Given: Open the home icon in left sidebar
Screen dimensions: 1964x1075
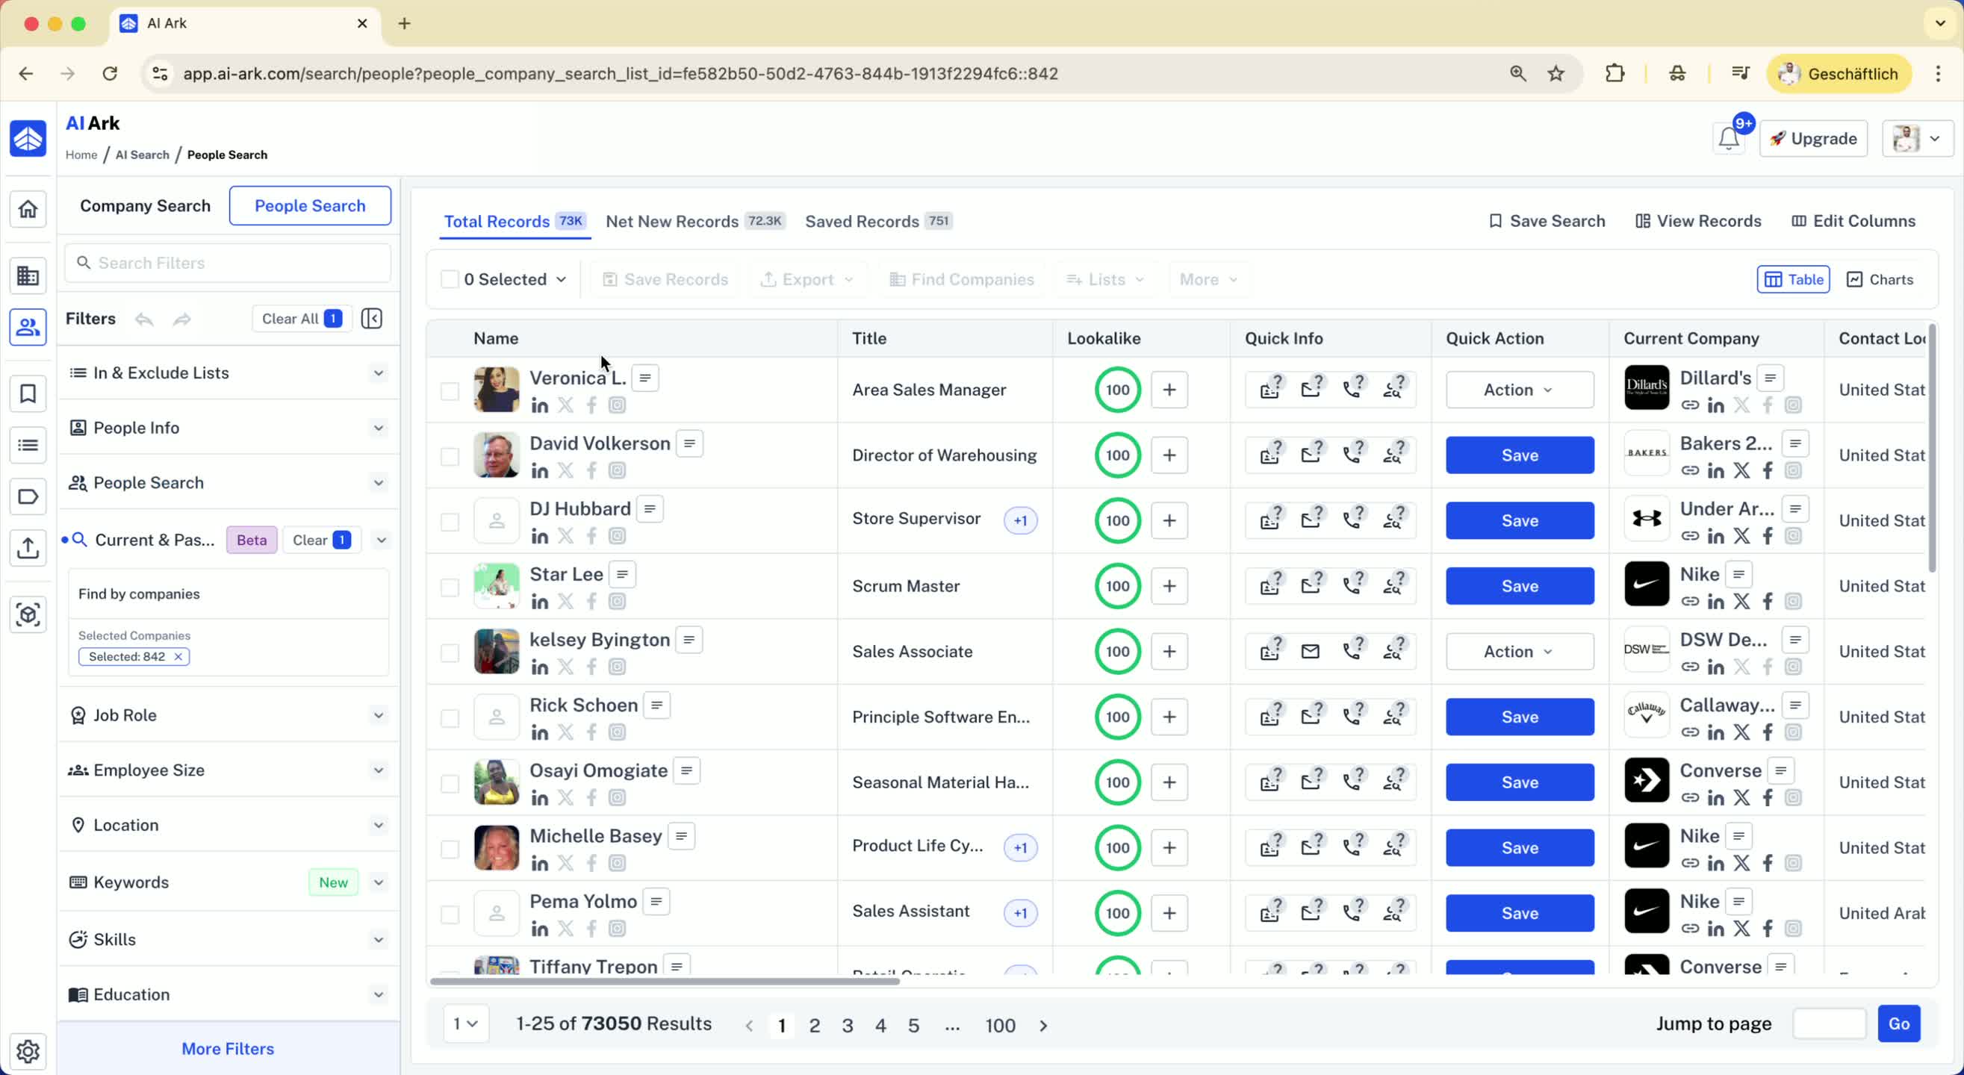Looking at the screenshot, I should click(28, 209).
